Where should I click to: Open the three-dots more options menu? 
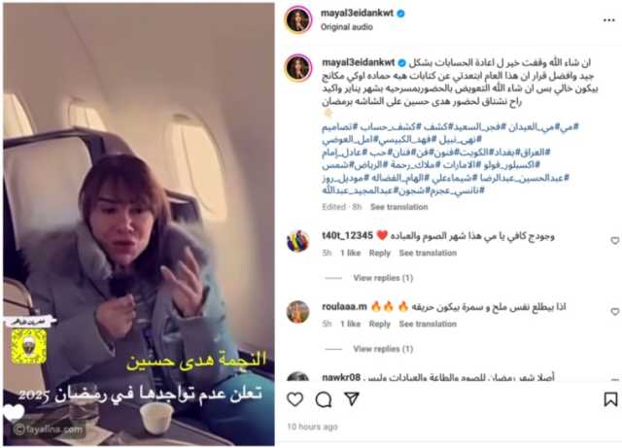point(609,19)
